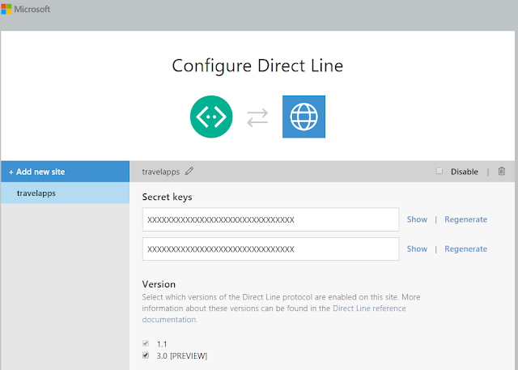Open Direct Line reference documentation link

[274, 314]
